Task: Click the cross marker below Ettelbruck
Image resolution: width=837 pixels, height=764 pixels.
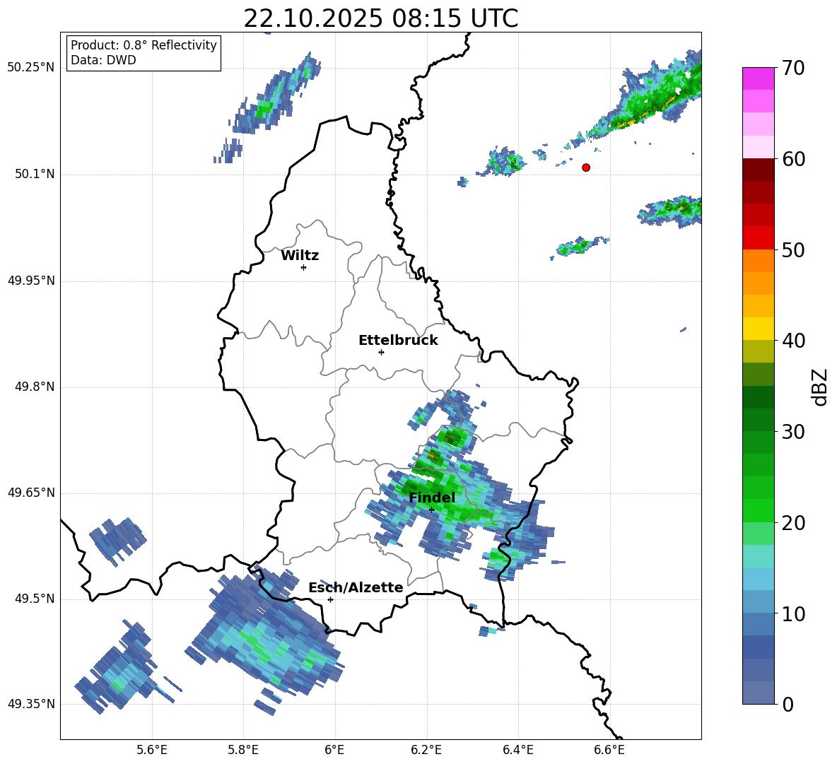Action: [x=381, y=352]
